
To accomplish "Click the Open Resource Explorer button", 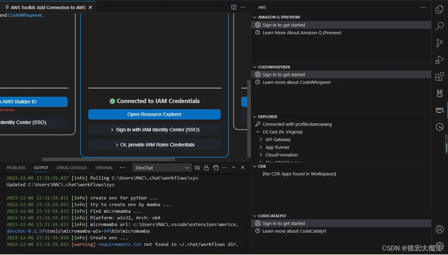I will pyautogui.click(x=154, y=114).
